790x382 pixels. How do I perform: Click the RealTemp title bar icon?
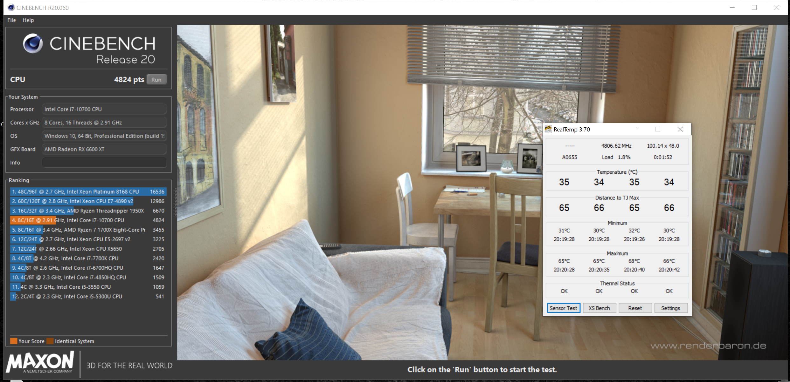pos(548,129)
